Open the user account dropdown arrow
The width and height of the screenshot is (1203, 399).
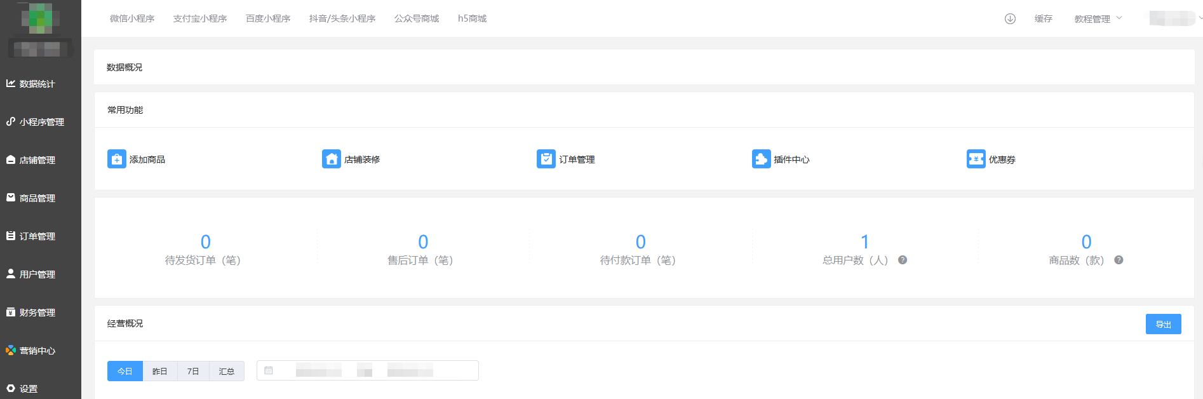(x=1200, y=18)
